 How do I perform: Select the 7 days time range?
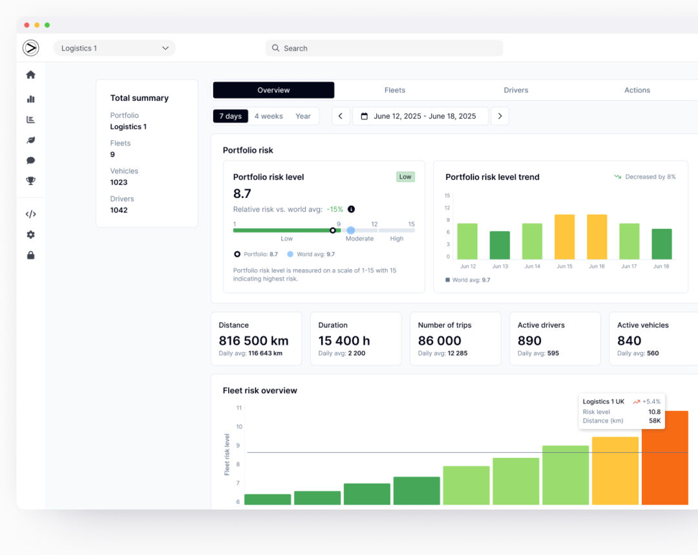(x=230, y=116)
